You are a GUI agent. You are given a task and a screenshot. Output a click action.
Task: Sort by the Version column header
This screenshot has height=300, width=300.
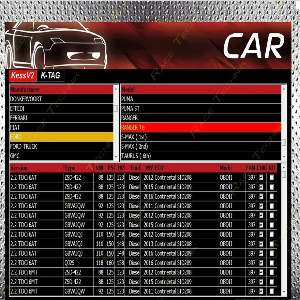(36, 168)
